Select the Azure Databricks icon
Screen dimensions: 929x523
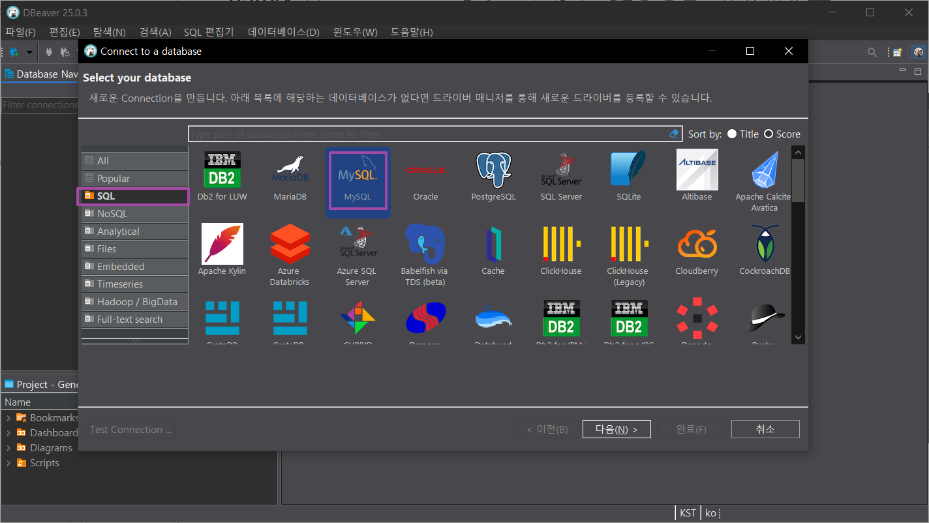click(290, 243)
